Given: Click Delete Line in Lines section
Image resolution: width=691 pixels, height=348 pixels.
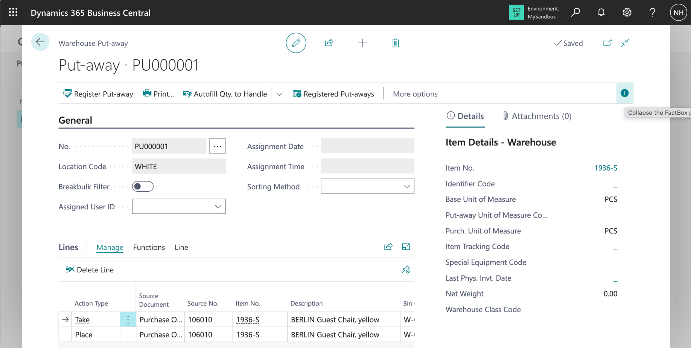Looking at the screenshot, I should click(90, 270).
